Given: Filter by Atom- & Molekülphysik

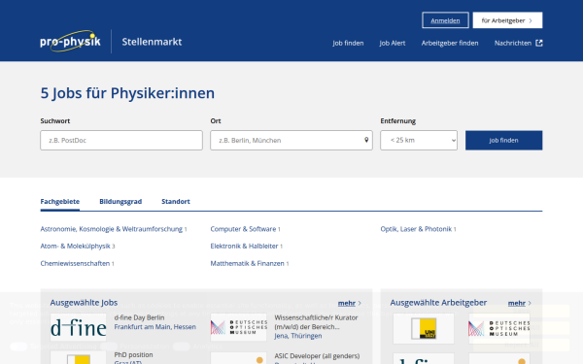Looking at the screenshot, I should point(76,247).
